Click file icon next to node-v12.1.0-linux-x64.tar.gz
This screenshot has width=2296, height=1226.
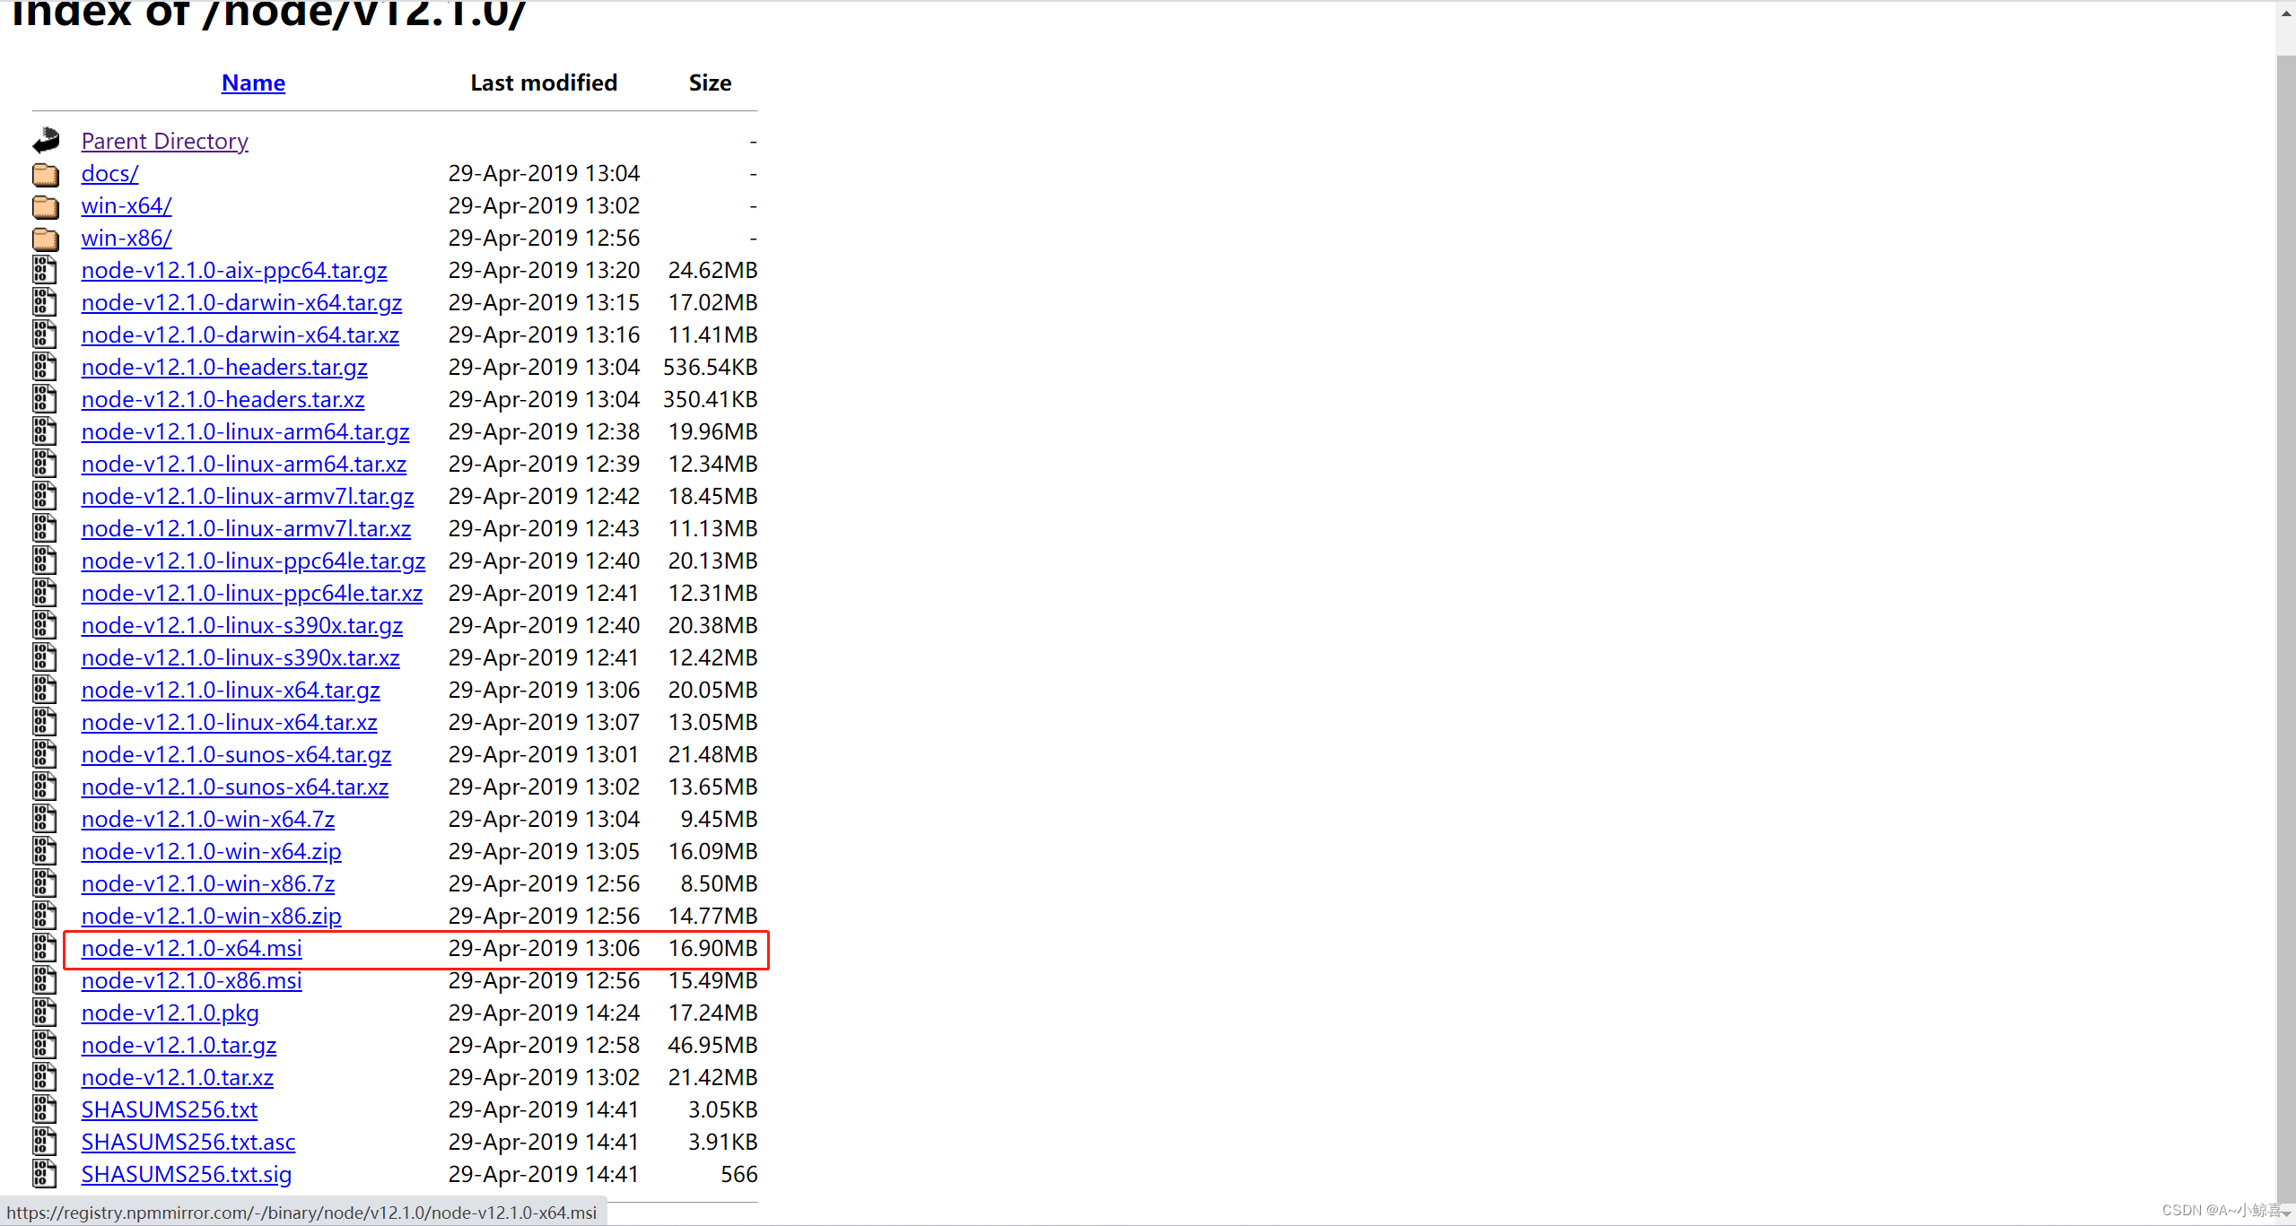click(45, 690)
